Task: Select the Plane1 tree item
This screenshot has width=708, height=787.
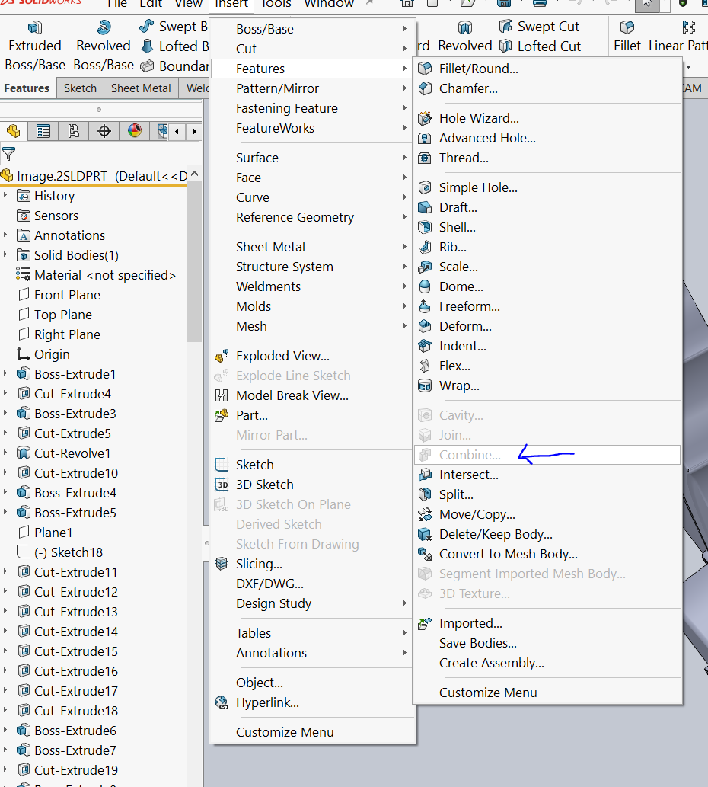Action: (45, 533)
